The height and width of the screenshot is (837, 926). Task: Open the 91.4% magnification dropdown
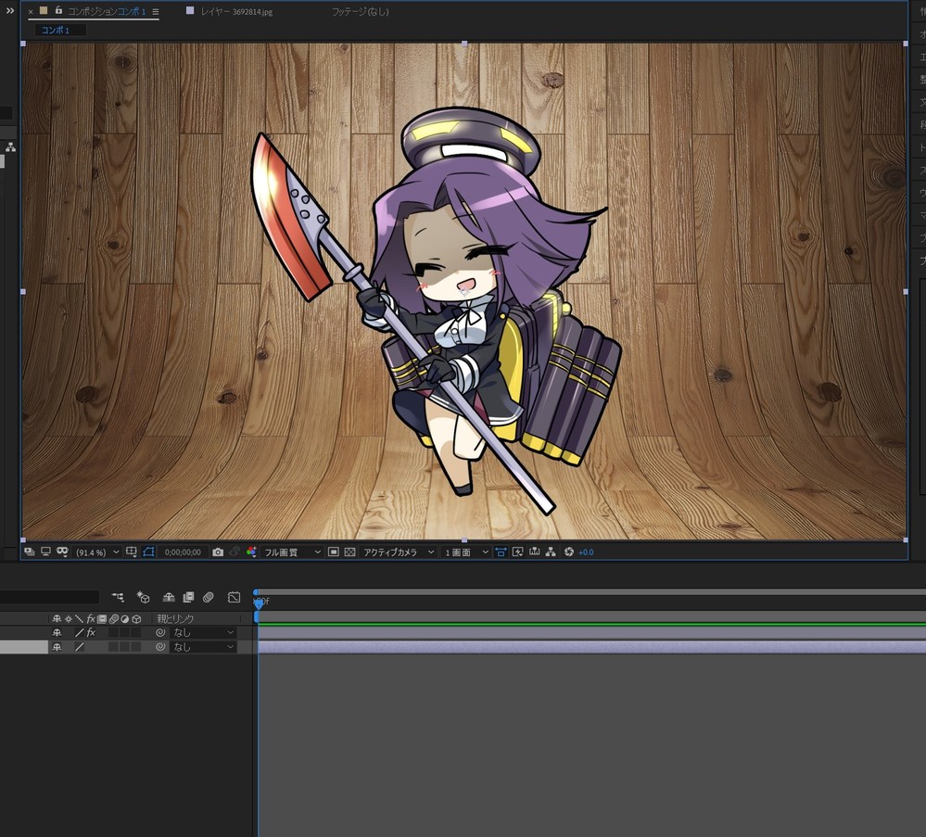[x=97, y=552]
